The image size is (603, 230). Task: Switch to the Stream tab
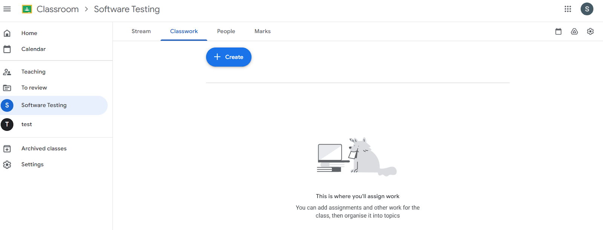[141, 31]
